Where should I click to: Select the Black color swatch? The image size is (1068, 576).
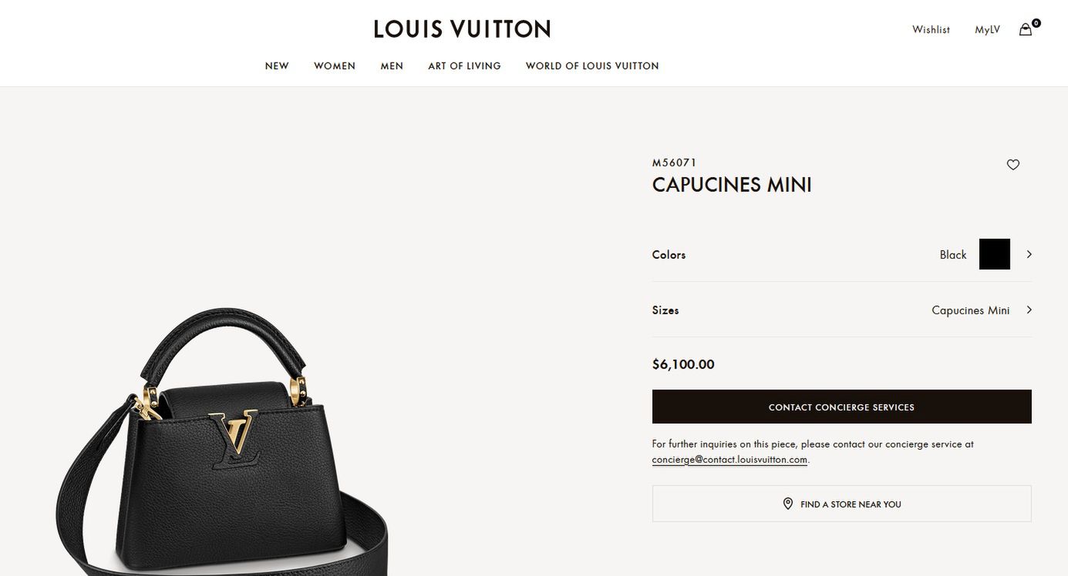[x=995, y=254]
